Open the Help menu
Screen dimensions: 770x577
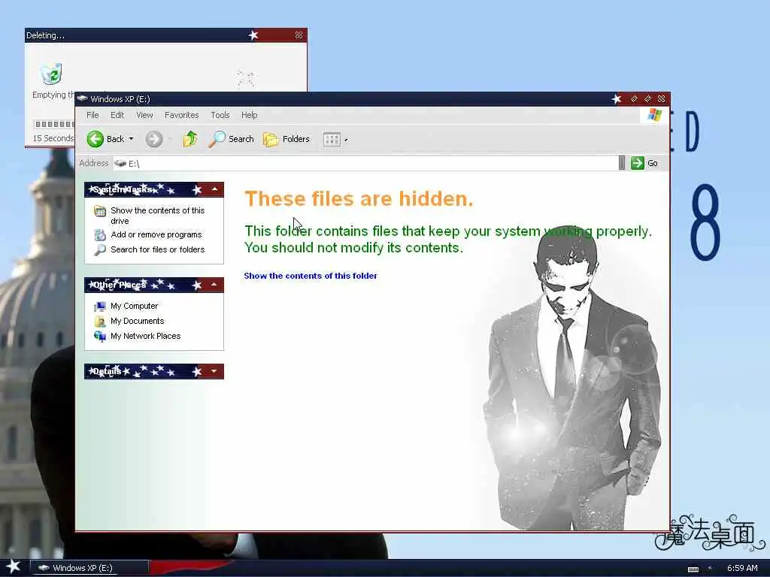[x=249, y=115]
